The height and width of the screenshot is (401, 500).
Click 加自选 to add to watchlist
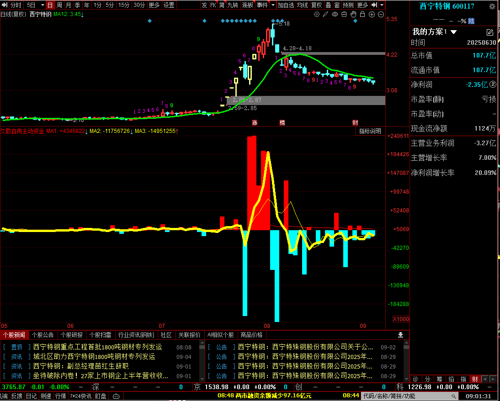[286, 5]
